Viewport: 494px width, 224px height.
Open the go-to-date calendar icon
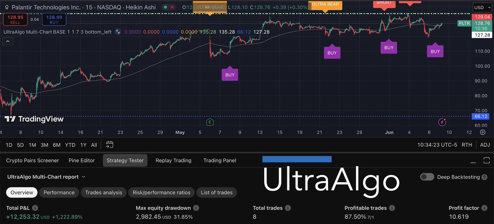click(x=110, y=144)
